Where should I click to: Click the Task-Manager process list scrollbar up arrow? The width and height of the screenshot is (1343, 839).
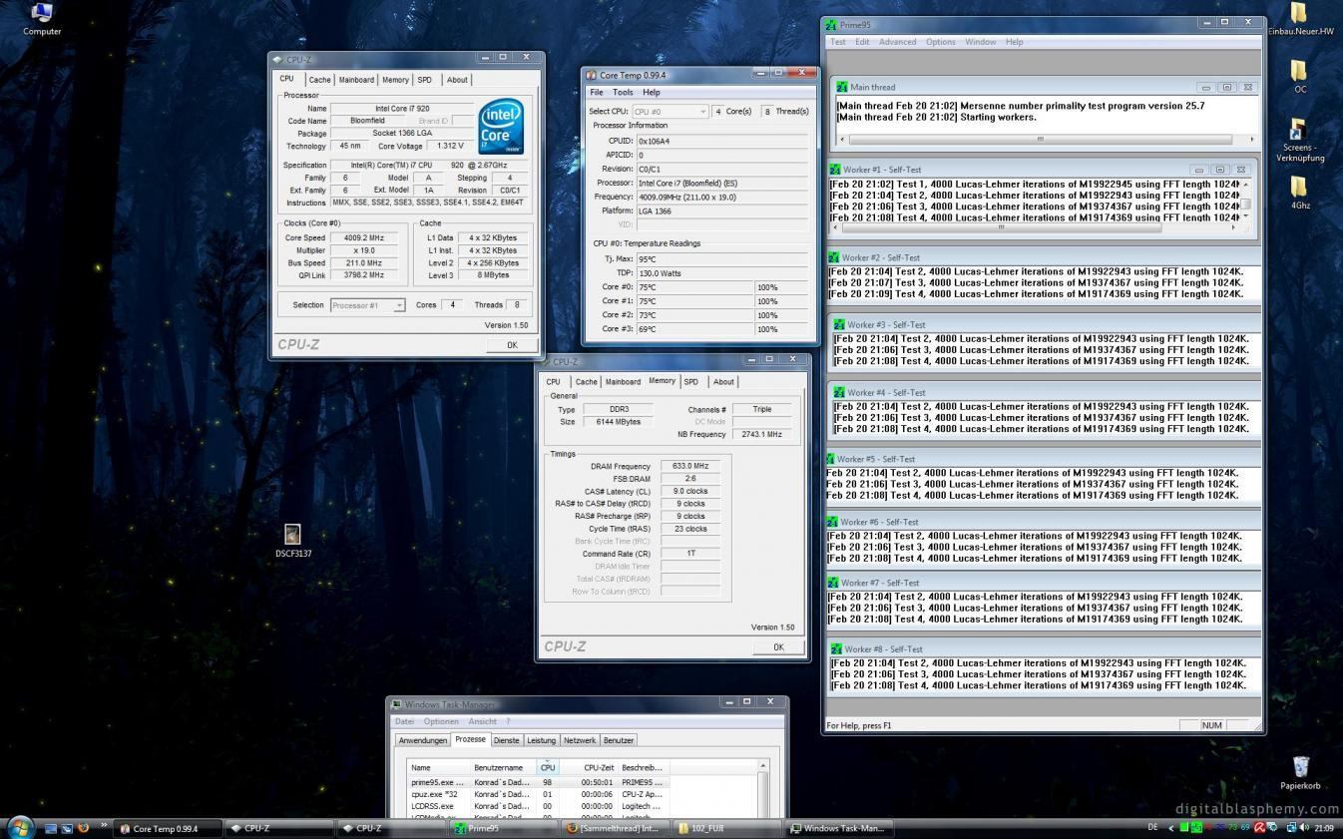point(763,766)
